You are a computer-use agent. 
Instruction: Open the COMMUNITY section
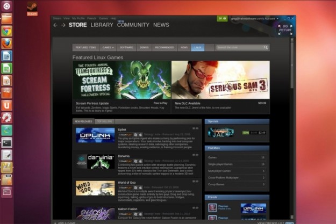point(133,25)
